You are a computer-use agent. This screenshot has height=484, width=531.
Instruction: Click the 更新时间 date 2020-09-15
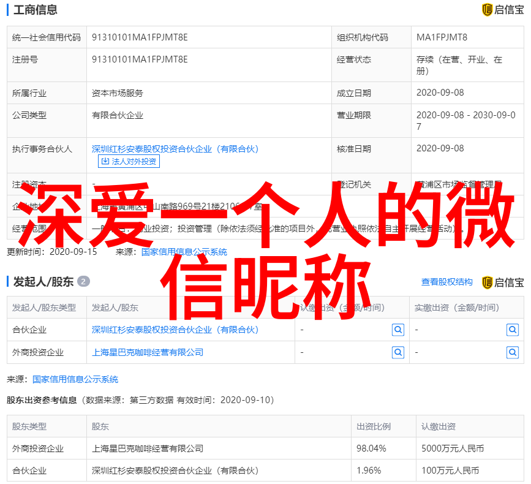point(73,252)
